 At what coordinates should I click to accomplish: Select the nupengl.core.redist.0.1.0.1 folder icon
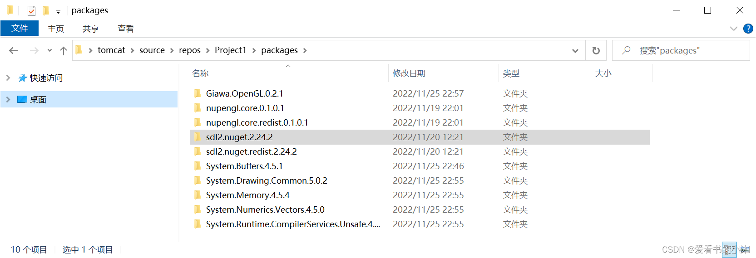point(198,122)
